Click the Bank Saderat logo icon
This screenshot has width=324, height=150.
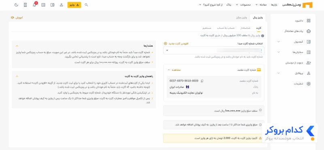click(188, 87)
